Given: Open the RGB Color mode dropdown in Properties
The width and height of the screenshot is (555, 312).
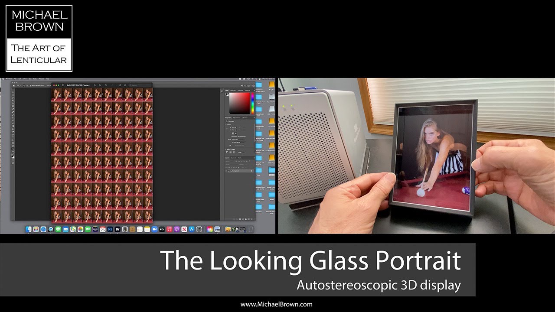Looking at the screenshot, I should click(238, 140).
